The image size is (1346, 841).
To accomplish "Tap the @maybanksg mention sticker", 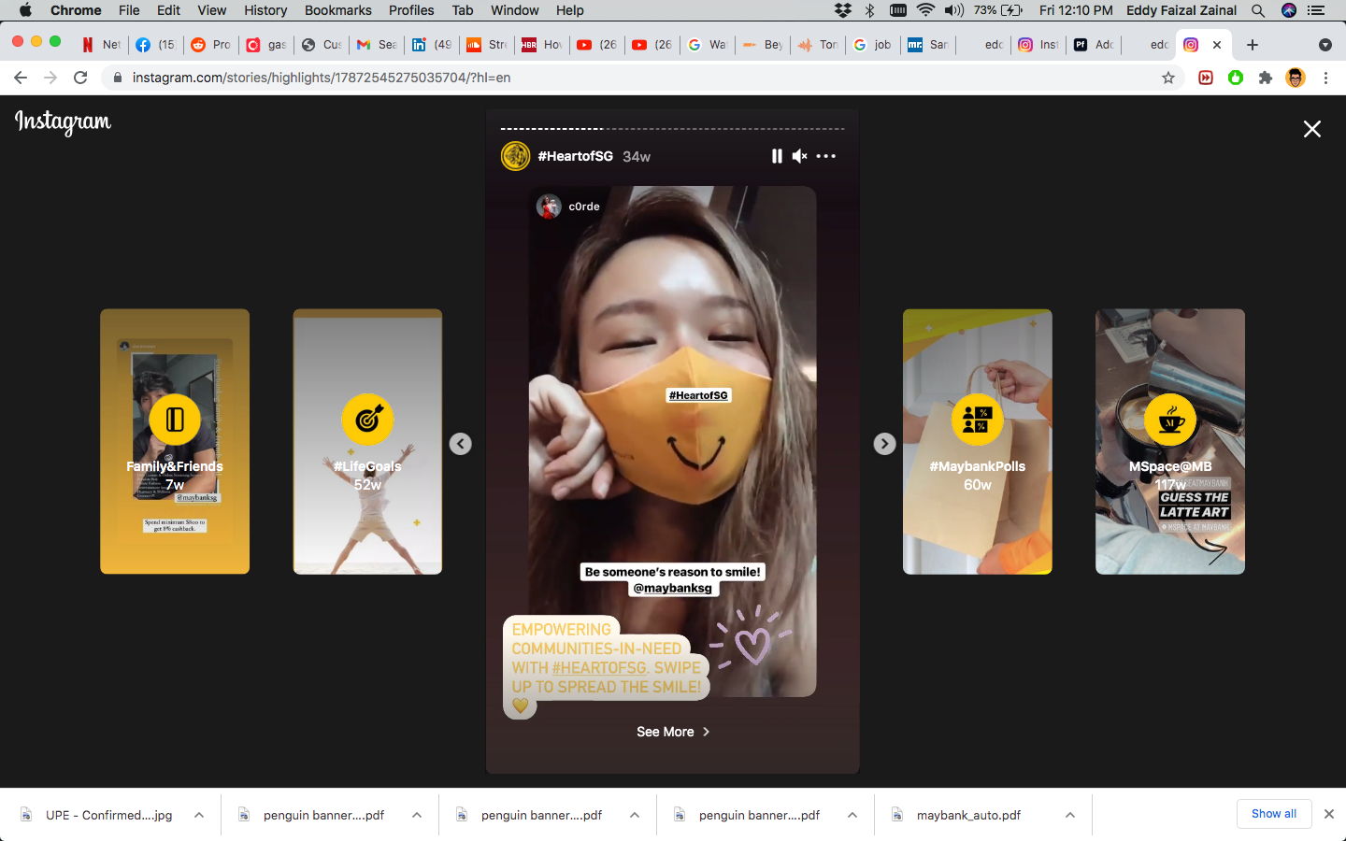I will click(x=673, y=588).
